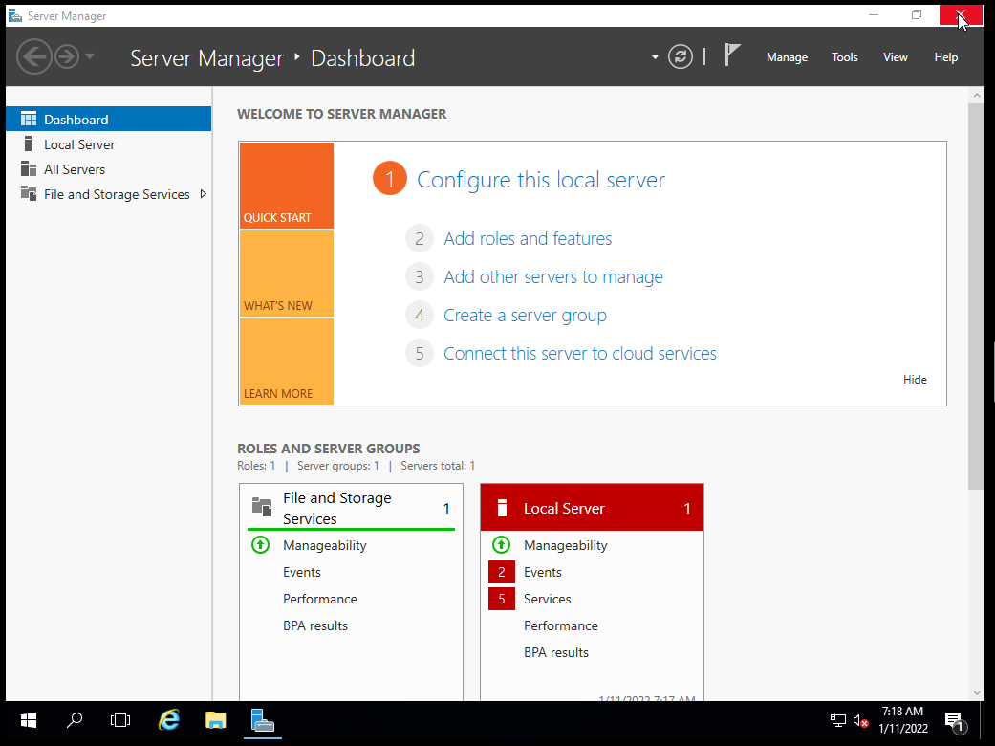Open navigation history dropdown beside forward arrow
995x746 pixels.
[90, 56]
